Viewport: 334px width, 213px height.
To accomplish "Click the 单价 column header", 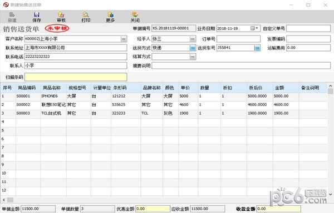I will (188, 88).
